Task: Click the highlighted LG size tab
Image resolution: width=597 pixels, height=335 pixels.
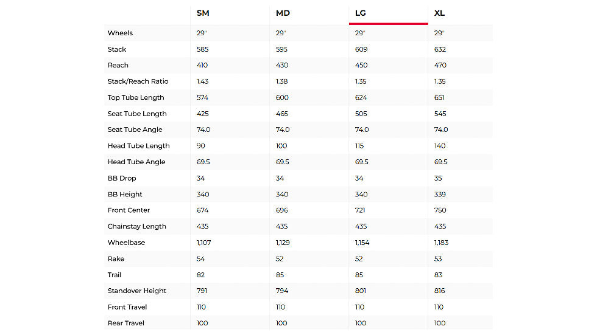Action: 361,13
